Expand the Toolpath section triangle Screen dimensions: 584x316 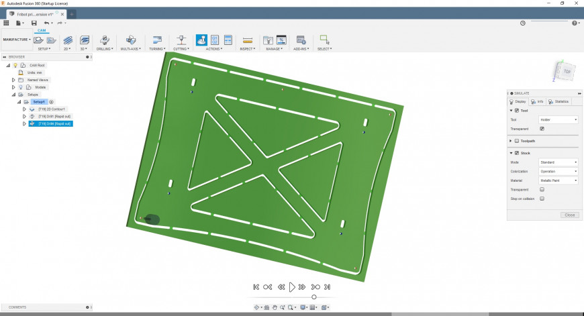pyautogui.click(x=511, y=141)
